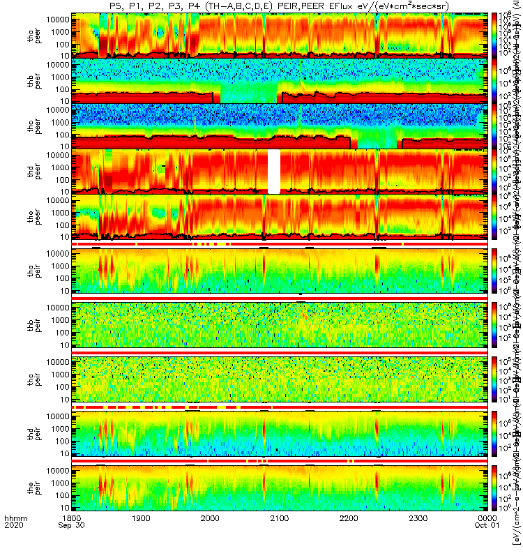This screenshot has width=523, height=558.
Task: Click the thb peer electron spectrogram panel
Action: [280, 81]
